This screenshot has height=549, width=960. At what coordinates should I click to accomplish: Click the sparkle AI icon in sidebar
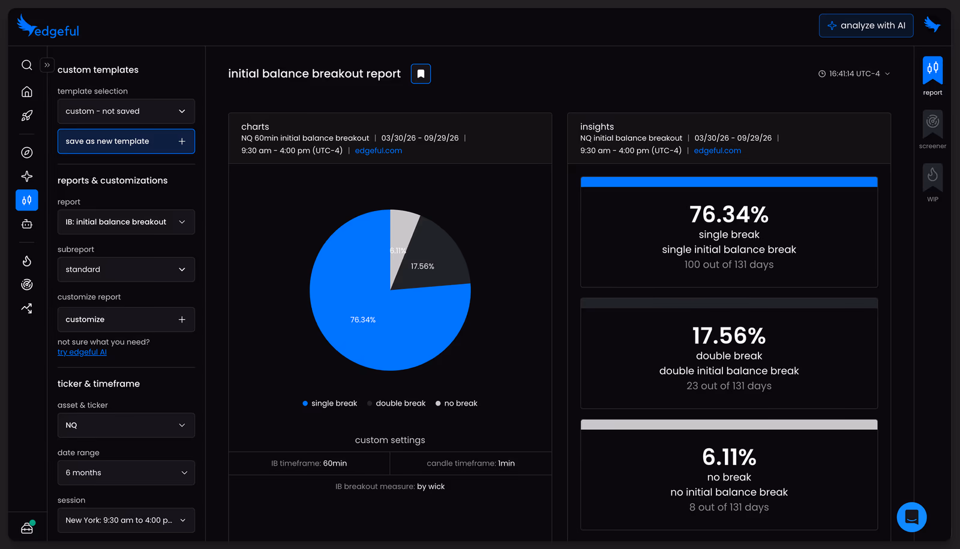27,176
